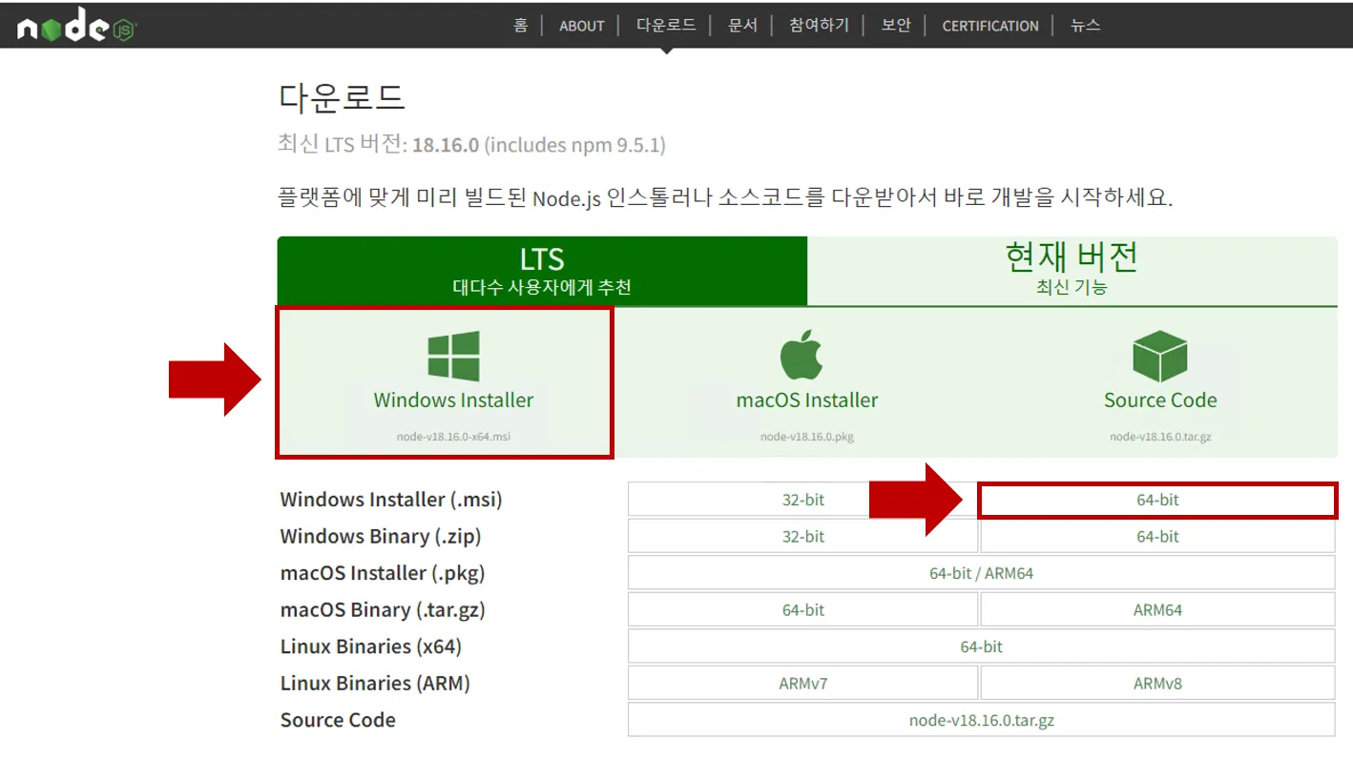Switch to the 현재 버전 tab
Image resolution: width=1353 pixels, height=759 pixels.
(1072, 271)
